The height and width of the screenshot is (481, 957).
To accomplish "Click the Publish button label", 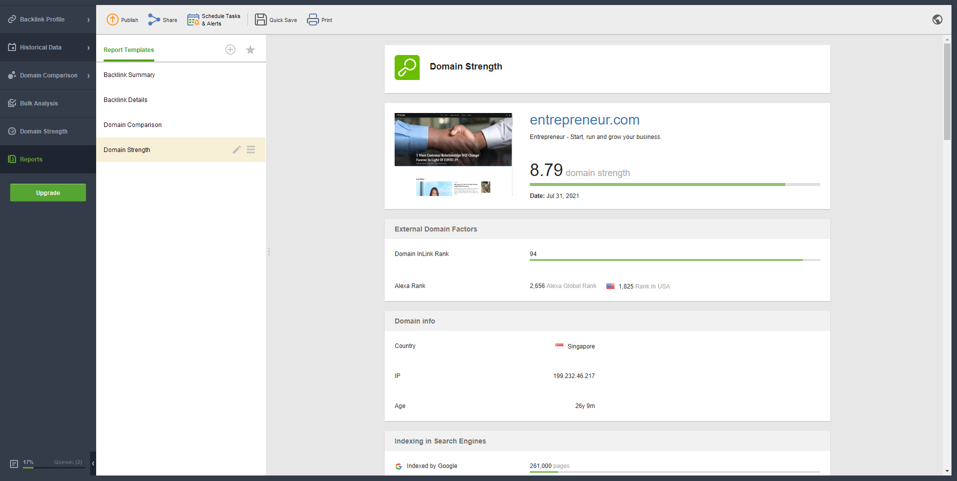I will point(130,20).
